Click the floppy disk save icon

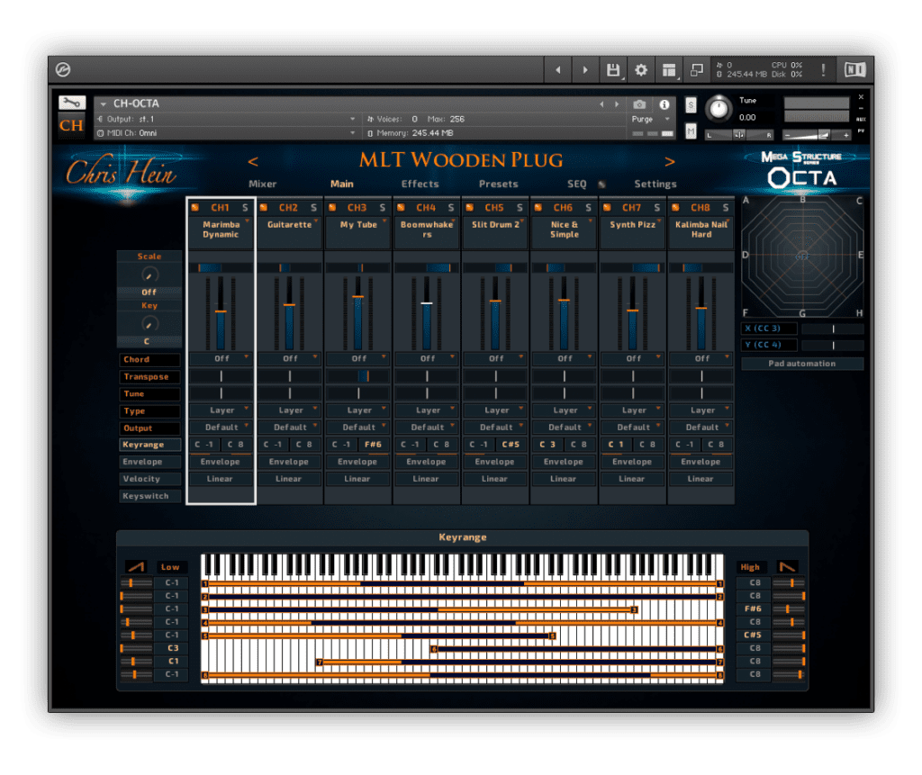coord(612,70)
